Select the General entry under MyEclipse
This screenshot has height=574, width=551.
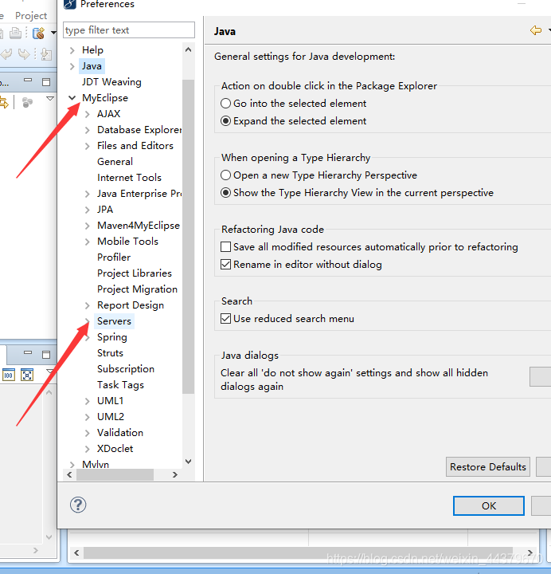115,162
